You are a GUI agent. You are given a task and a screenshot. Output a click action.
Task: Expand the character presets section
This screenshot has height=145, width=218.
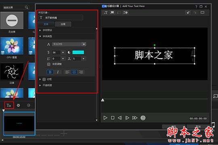click(40, 30)
